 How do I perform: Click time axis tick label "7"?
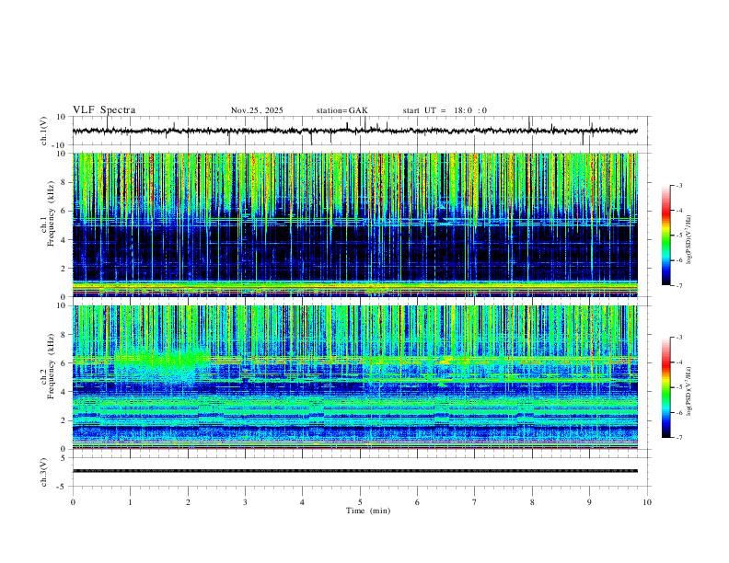click(x=475, y=502)
